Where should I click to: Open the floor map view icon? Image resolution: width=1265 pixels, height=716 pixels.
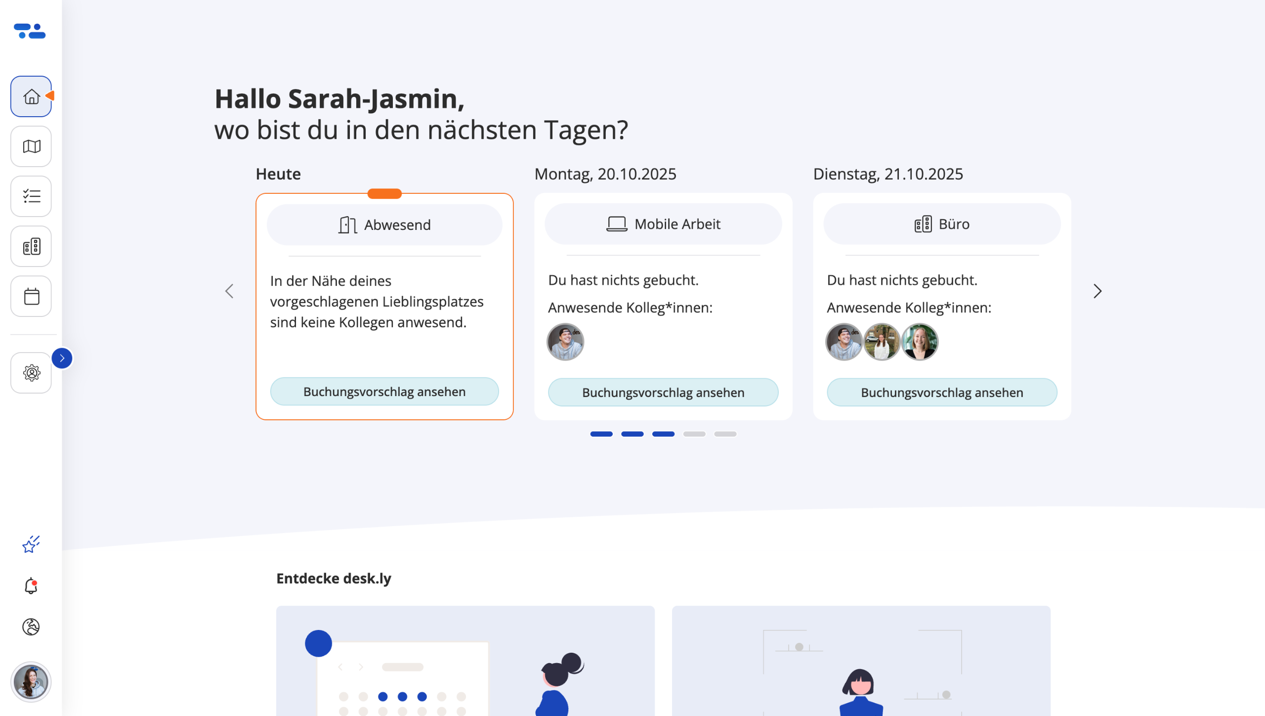pyautogui.click(x=31, y=146)
